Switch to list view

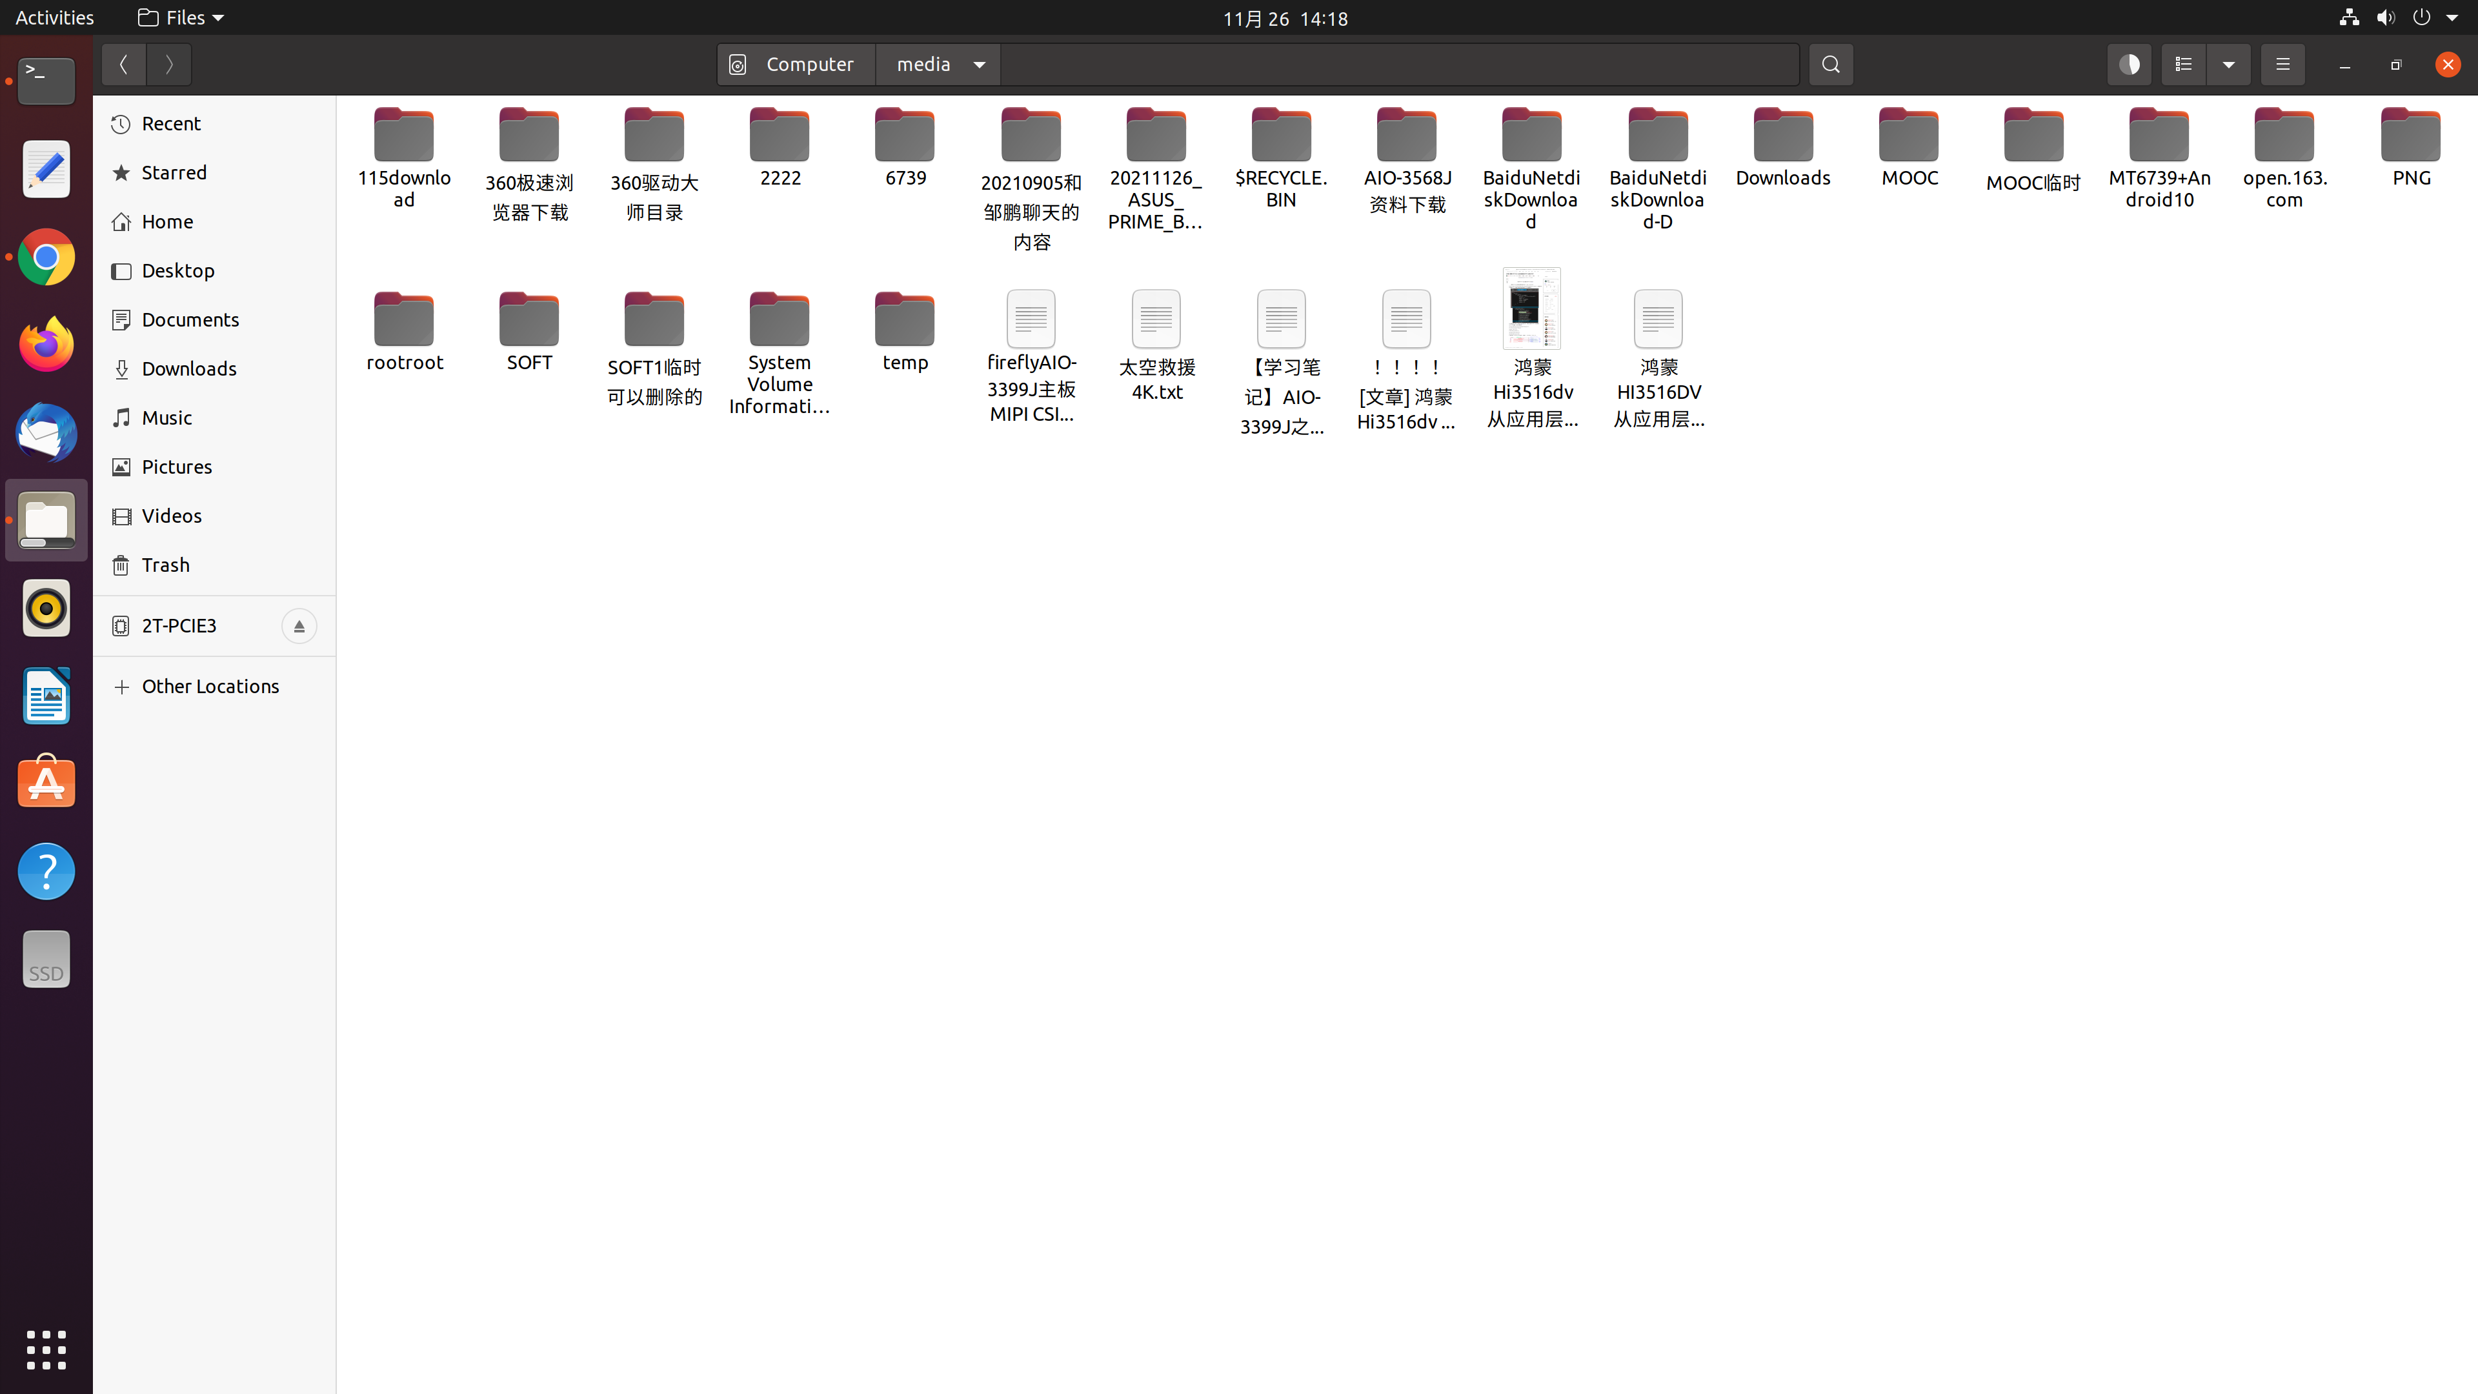click(2182, 65)
